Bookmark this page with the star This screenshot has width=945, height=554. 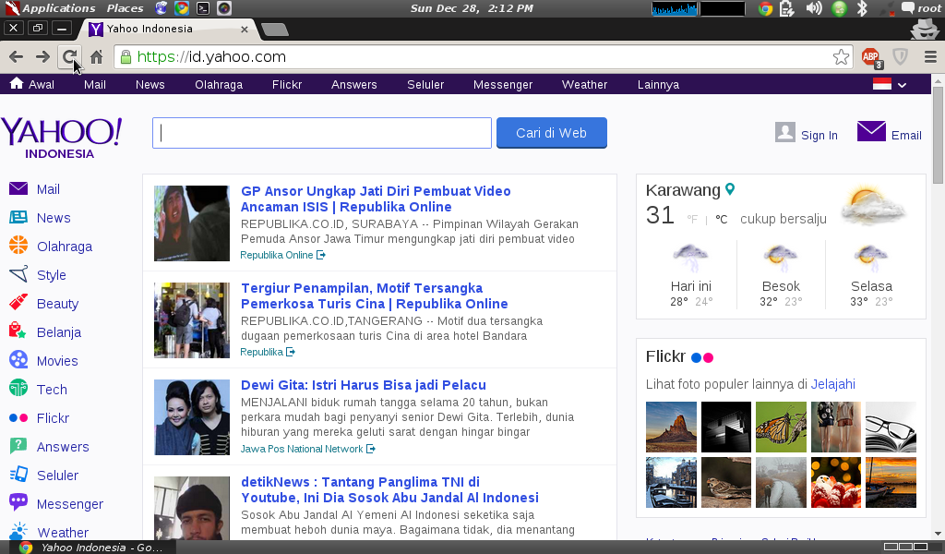841,56
